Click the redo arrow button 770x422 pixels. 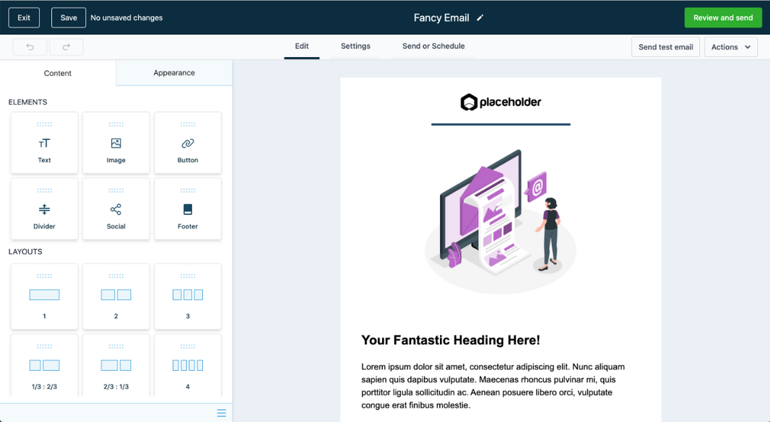tap(66, 47)
